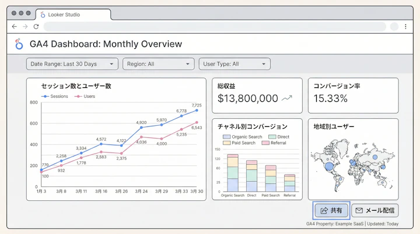Click the Updated: Today footer text
This screenshot has width=420, height=234.
[383, 224]
